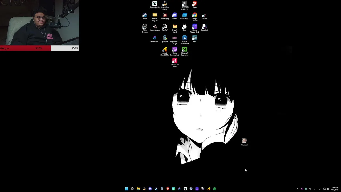Screen dimensions: 341x192
Task: Click the webcam overlay feed
Action: click(39, 23)
